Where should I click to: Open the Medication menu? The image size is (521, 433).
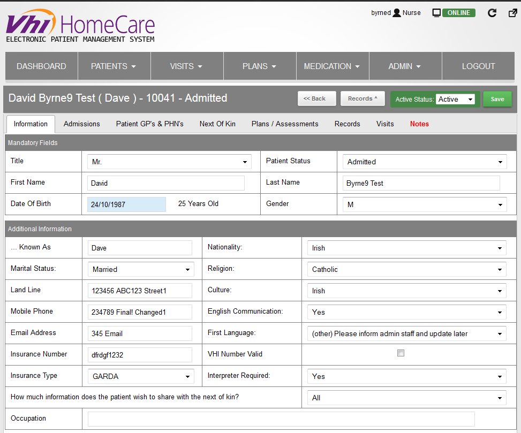(332, 66)
